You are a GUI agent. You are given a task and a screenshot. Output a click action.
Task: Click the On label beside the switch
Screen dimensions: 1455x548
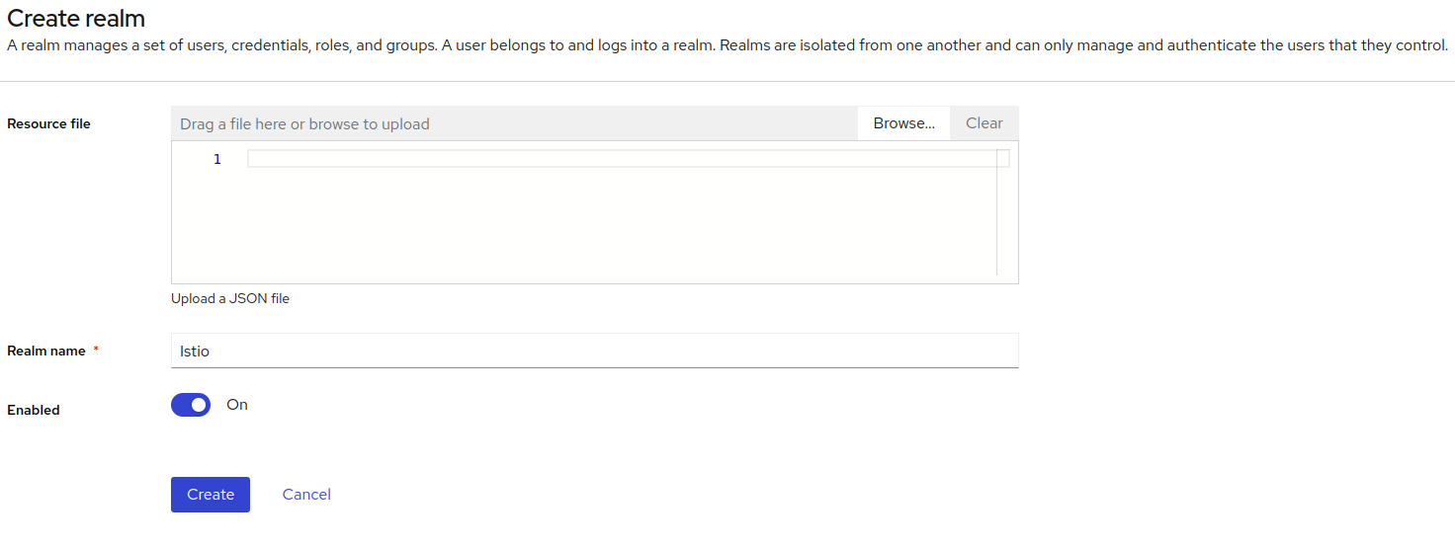tap(237, 405)
